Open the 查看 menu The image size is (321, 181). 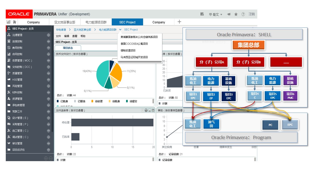[75, 36]
